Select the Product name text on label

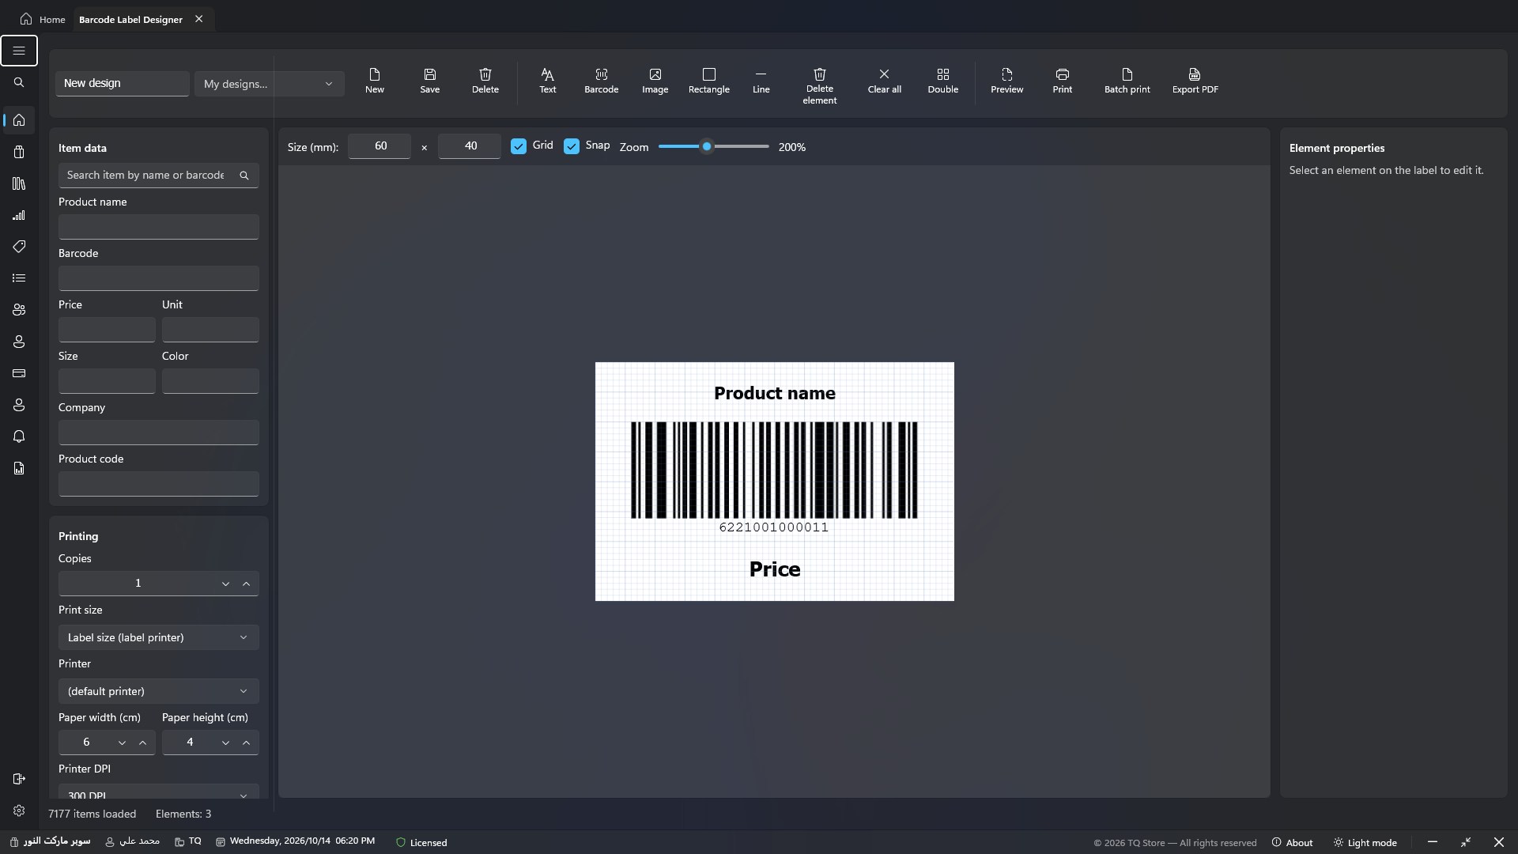tap(774, 393)
